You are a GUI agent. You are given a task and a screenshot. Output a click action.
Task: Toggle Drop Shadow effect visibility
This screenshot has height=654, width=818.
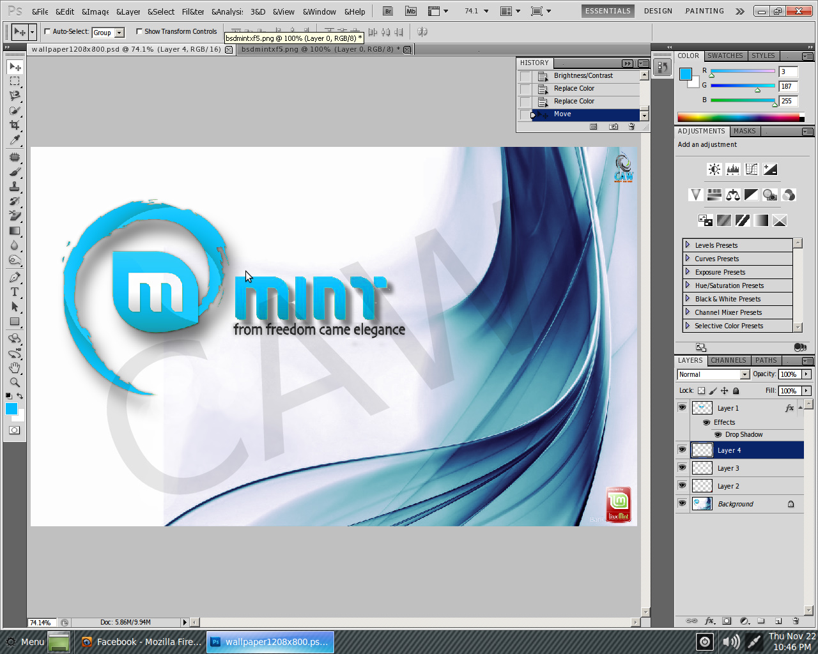click(x=718, y=434)
